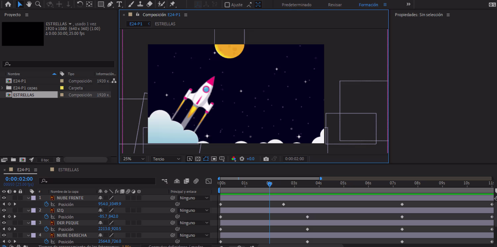497x247 pixels.
Task: Switch to the Revisar workspace
Action: 335,5
